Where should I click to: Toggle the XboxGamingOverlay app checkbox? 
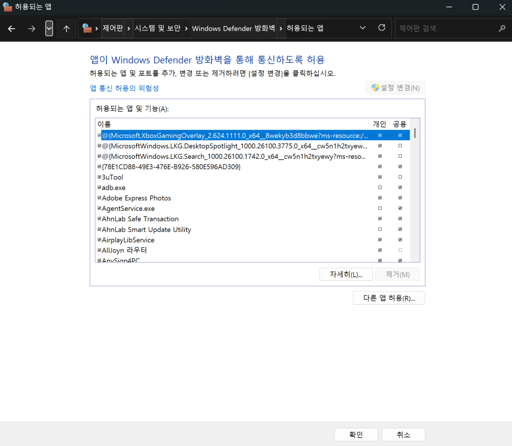99,135
